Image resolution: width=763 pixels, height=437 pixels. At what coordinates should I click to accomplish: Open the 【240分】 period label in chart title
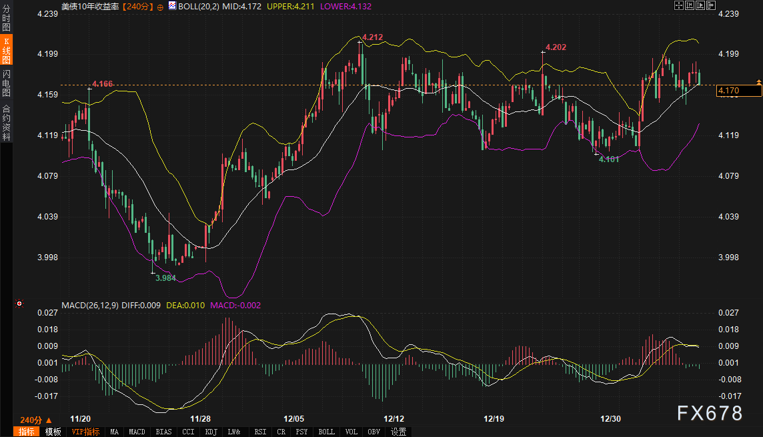[138, 7]
